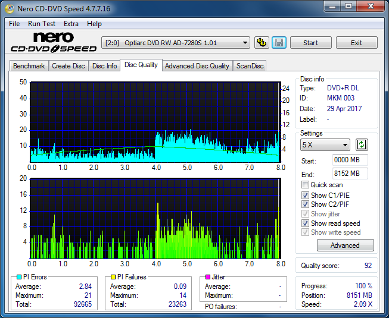Click the Nero disc icon in title bar
This screenshot has height=318, width=389.
click(10, 9)
